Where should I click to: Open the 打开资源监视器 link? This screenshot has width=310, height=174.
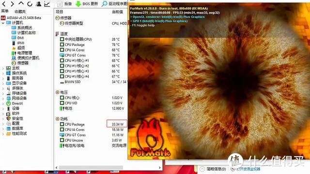click(x=248, y=169)
